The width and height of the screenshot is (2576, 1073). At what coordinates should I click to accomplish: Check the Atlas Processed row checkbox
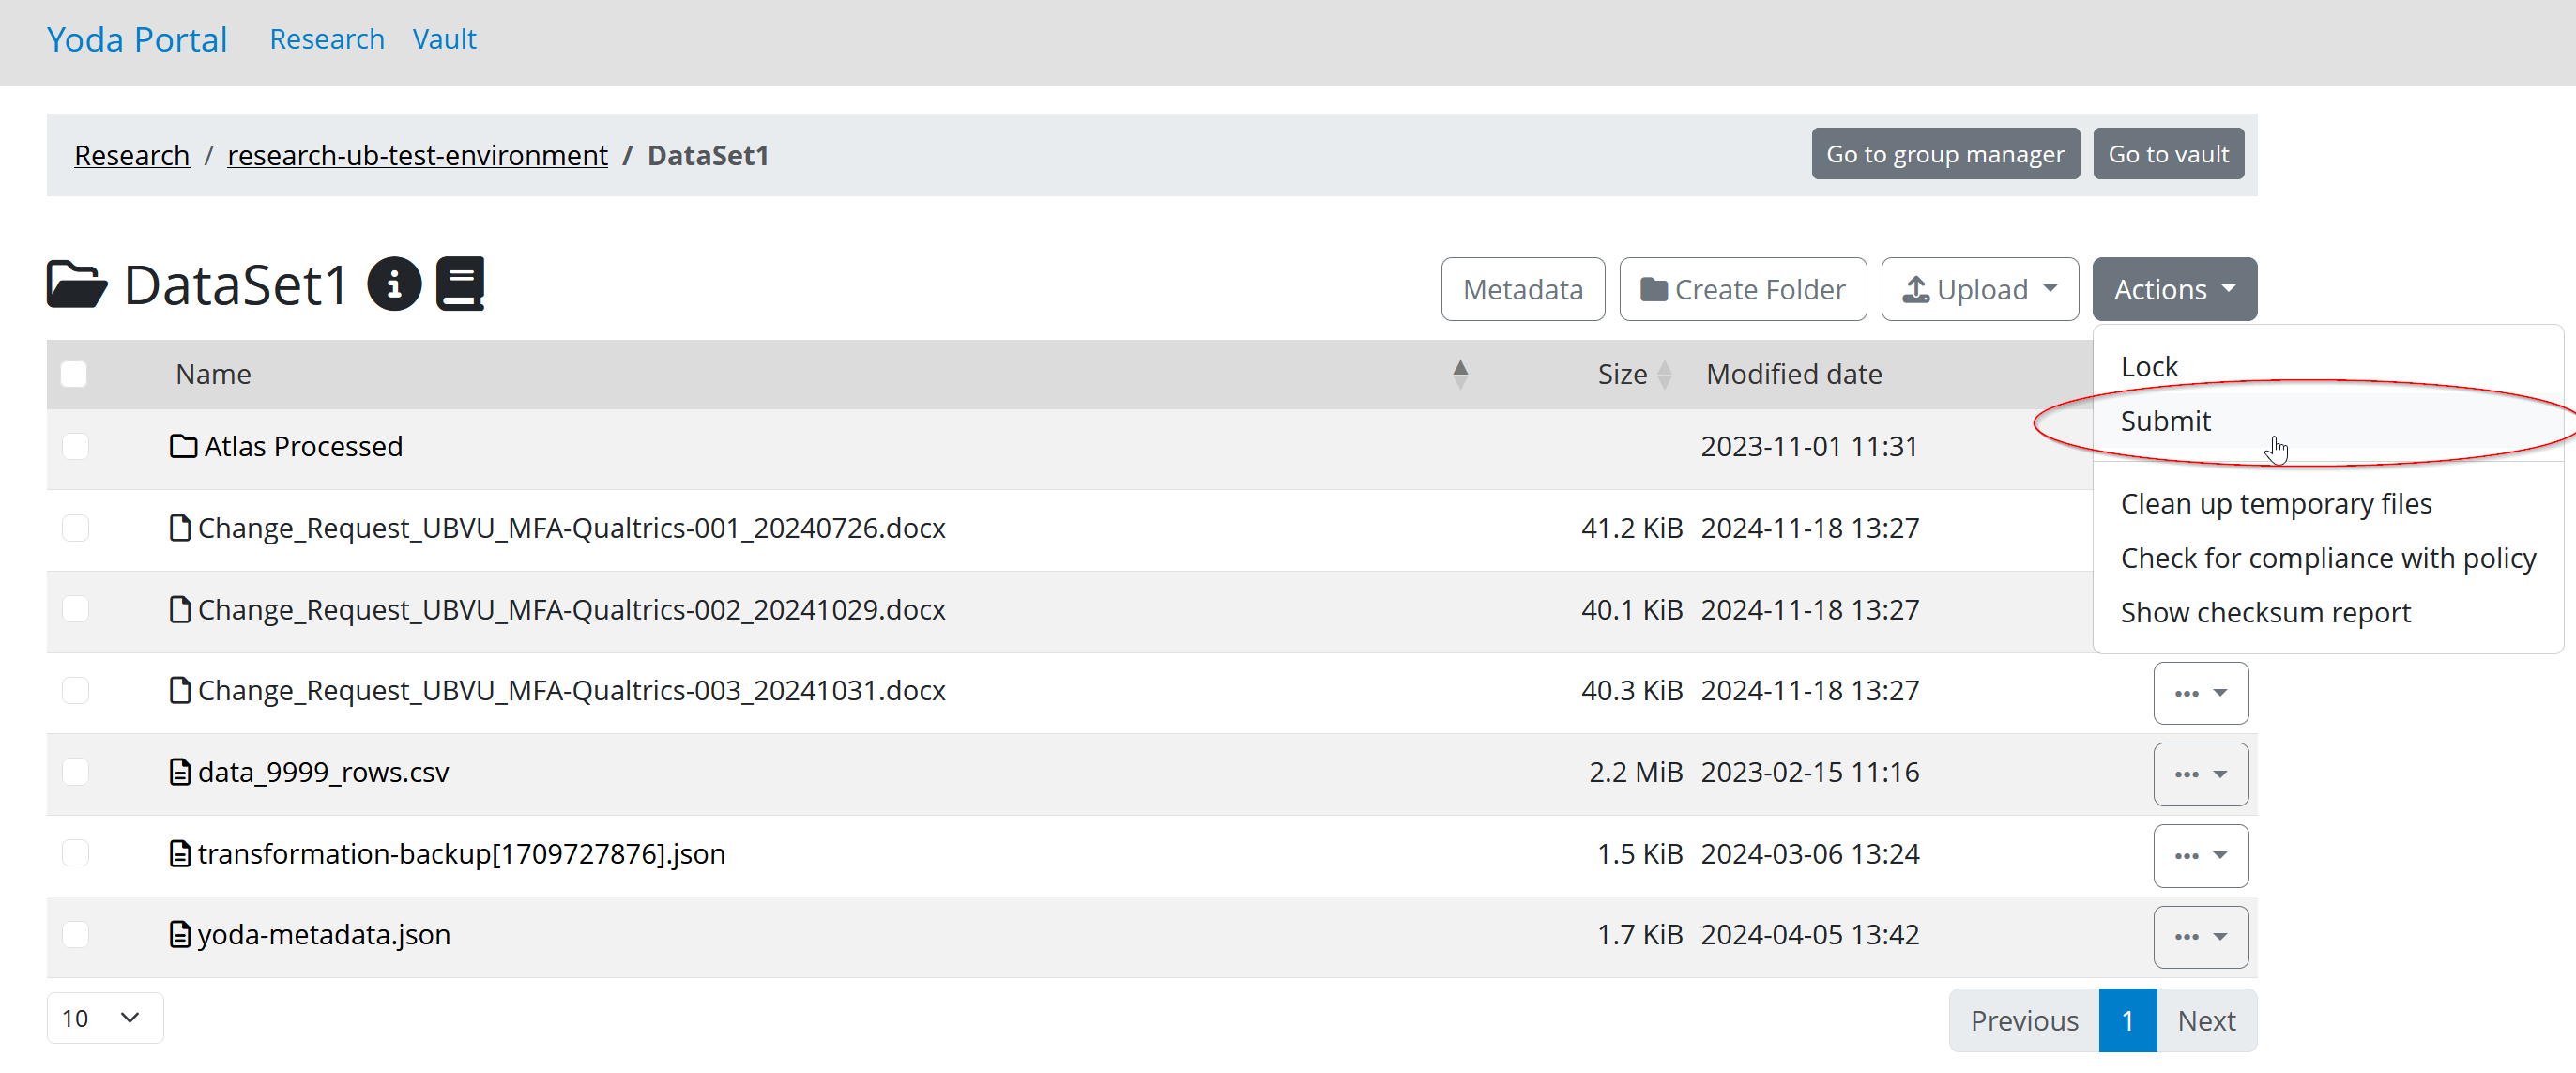point(76,446)
